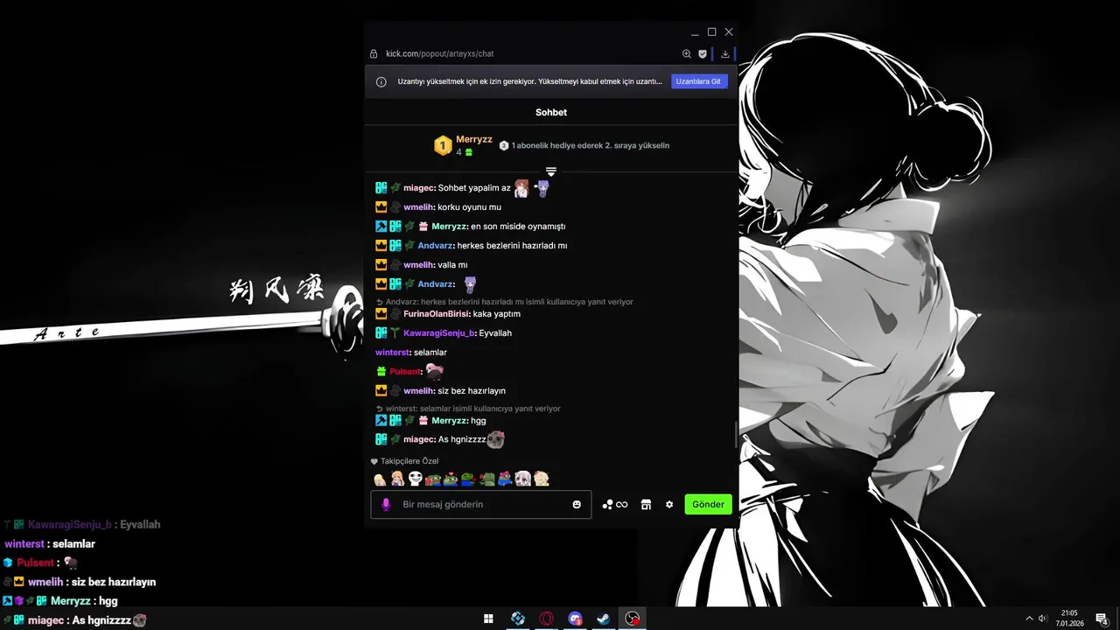Click the purple-haired emote in Andvarz's message
The height and width of the screenshot is (630, 1120).
point(470,284)
